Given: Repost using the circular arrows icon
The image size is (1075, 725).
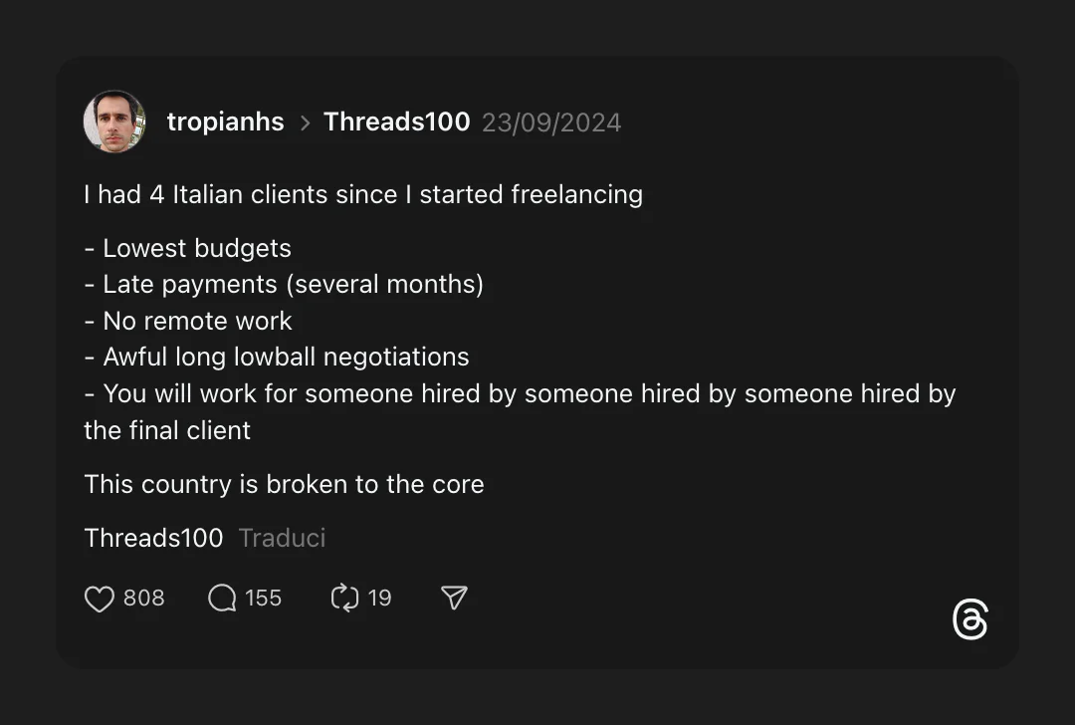Looking at the screenshot, I should pos(343,599).
